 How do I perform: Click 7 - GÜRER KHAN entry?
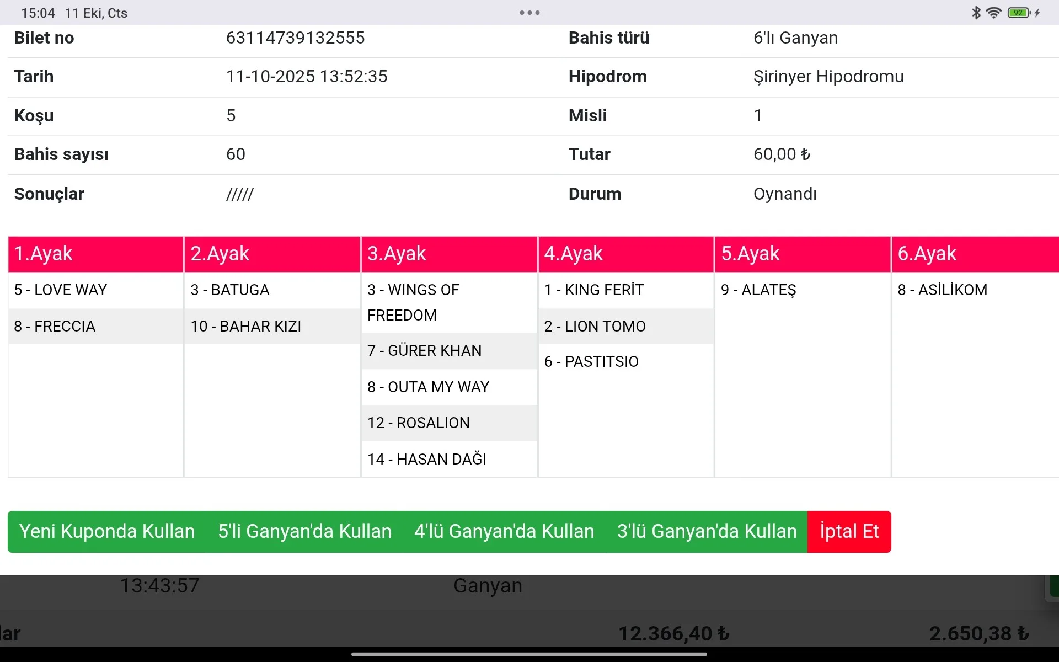click(x=424, y=351)
